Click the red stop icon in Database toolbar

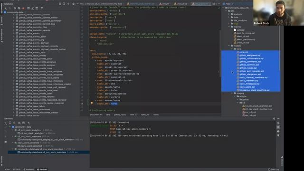(x=23, y=9)
